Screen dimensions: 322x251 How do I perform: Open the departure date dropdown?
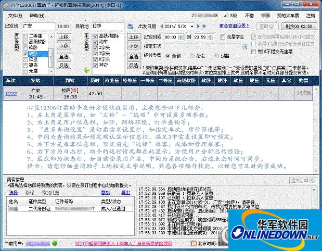coord(192,27)
